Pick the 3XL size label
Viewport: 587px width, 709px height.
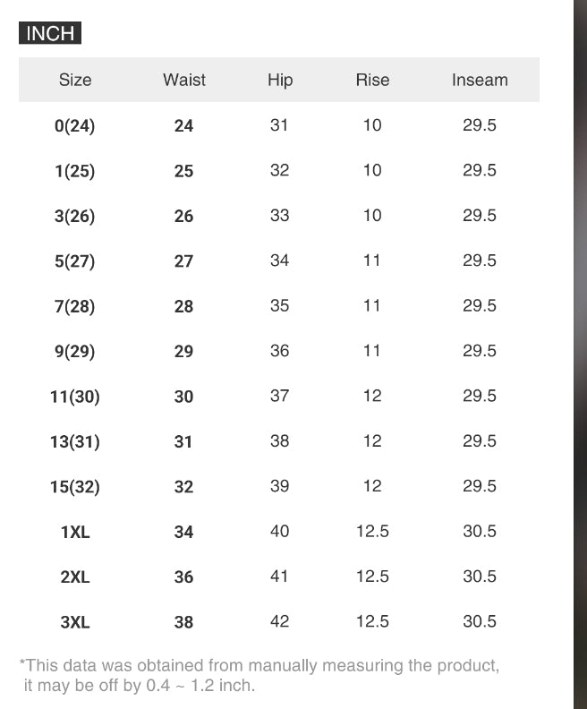coord(75,622)
